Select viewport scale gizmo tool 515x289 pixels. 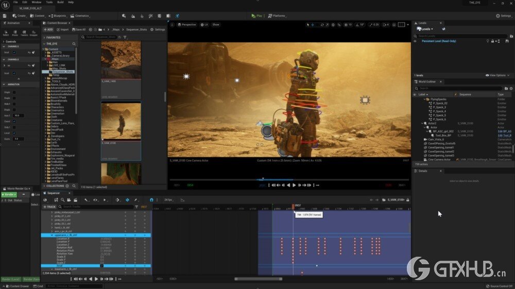coord(327,25)
